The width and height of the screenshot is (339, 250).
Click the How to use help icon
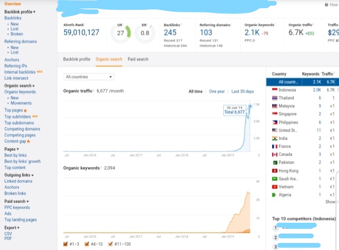(x=326, y=5)
